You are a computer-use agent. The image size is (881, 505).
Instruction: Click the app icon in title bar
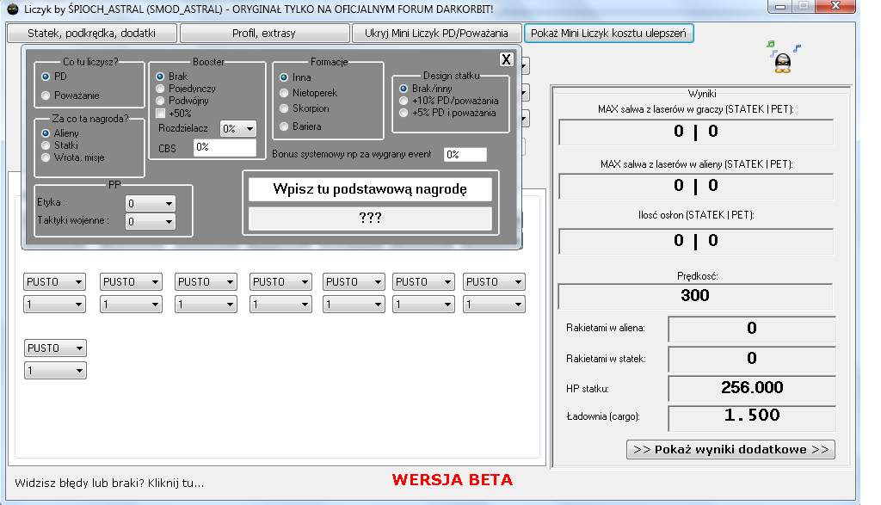tap(12, 9)
